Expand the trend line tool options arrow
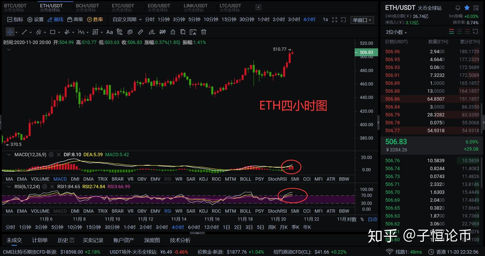Screen dimensions: 485x256 (31, 32)
